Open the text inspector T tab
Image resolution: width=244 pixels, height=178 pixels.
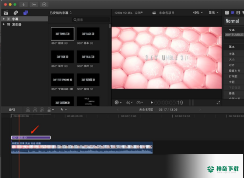(227, 13)
